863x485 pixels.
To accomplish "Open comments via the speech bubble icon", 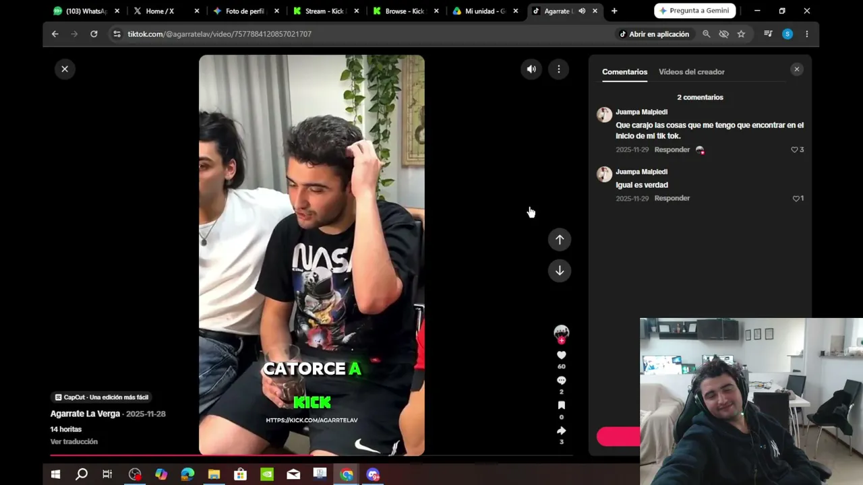I will 561,381.
